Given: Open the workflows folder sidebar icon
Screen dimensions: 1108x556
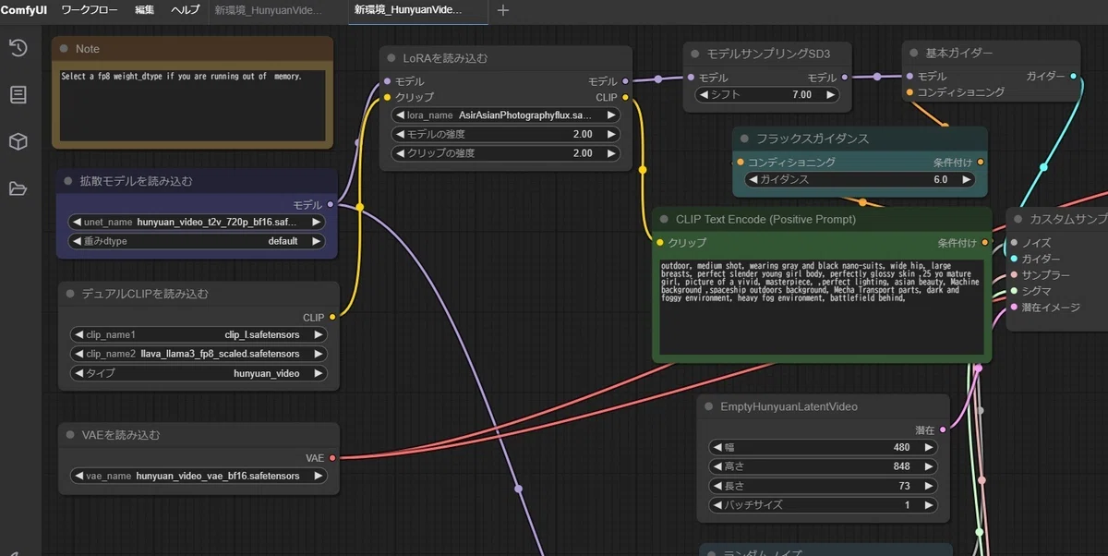Looking at the screenshot, I should pyautogui.click(x=18, y=188).
